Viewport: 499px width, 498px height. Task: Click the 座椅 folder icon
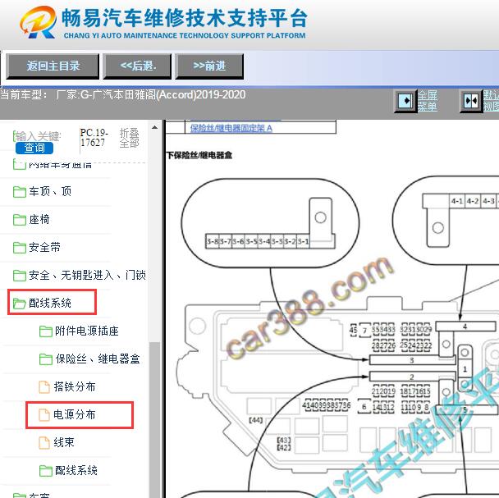[20, 220]
